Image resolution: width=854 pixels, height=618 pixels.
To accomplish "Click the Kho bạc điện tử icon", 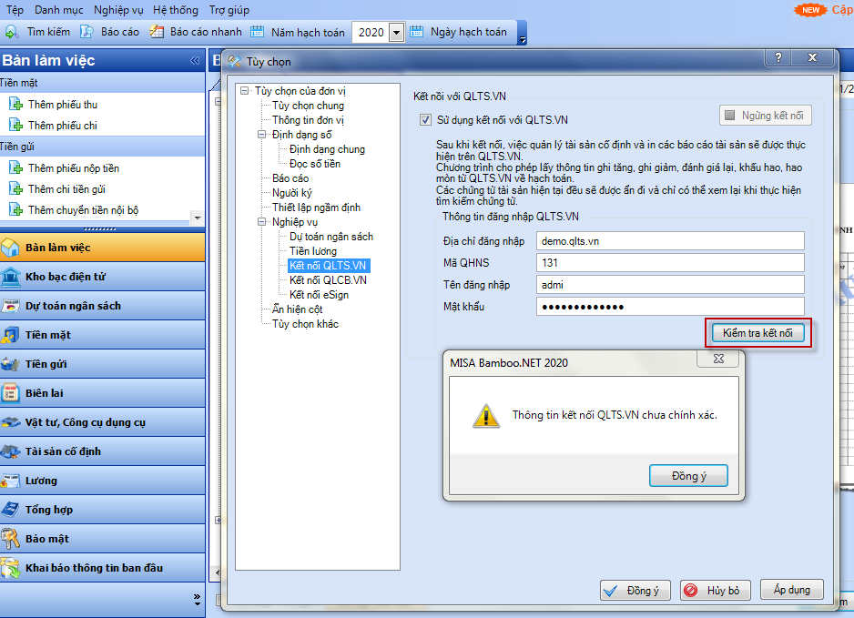I will point(11,277).
